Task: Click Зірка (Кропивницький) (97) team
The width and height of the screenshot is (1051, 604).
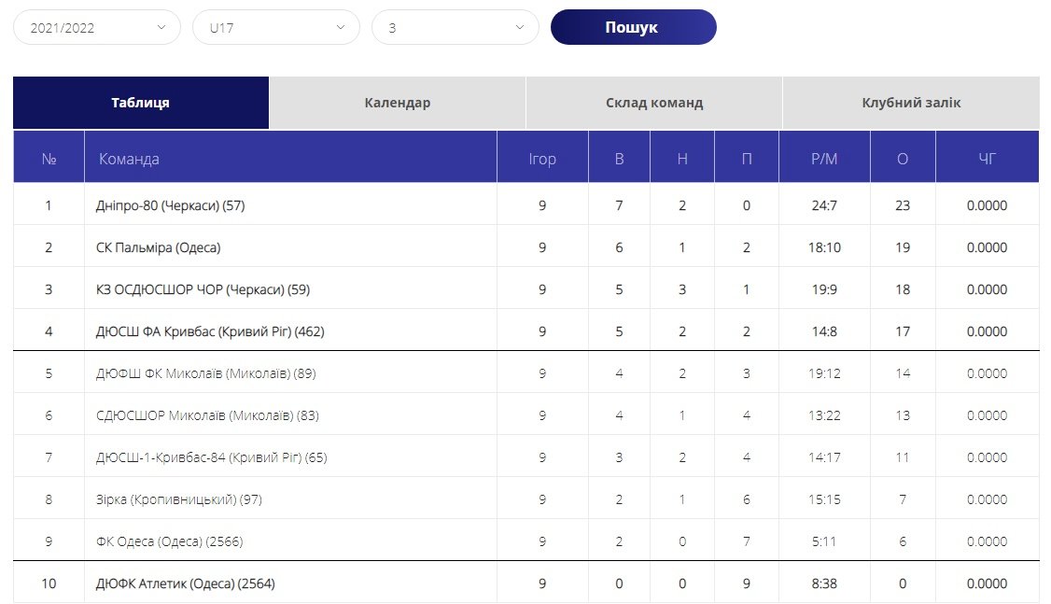Action: click(179, 499)
